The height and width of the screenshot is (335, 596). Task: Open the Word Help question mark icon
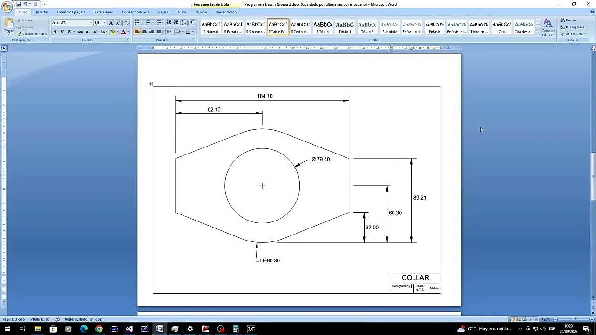[x=592, y=12]
